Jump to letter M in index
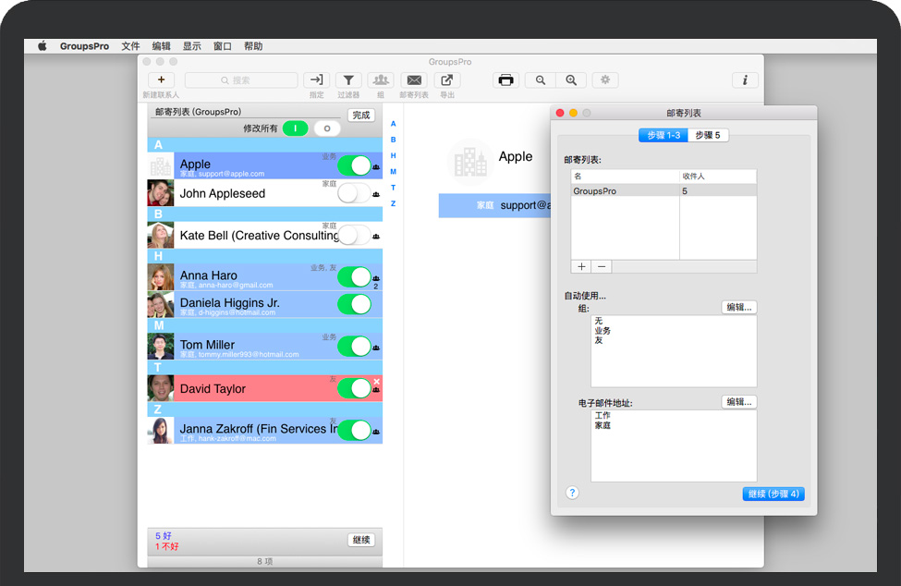Image resolution: width=901 pixels, height=586 pixels. (x=393, y=172)
